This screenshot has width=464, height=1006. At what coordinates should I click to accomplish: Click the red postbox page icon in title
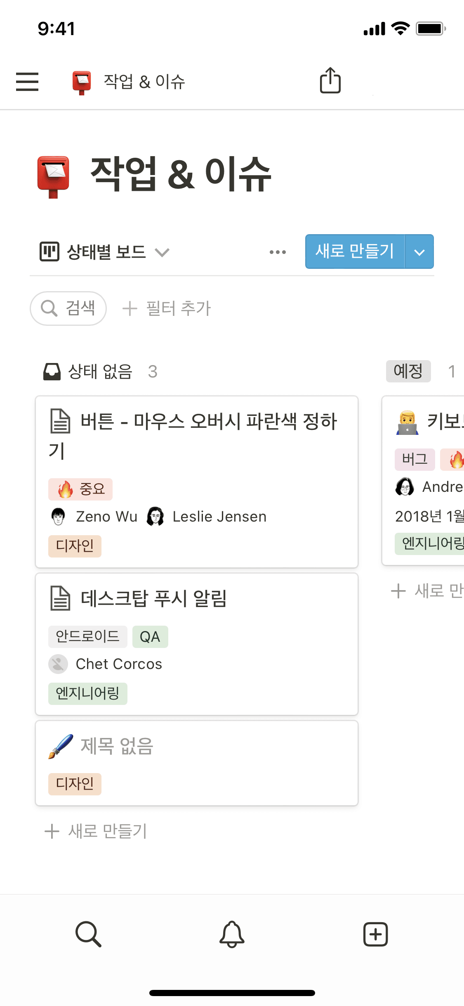(53, 176)
